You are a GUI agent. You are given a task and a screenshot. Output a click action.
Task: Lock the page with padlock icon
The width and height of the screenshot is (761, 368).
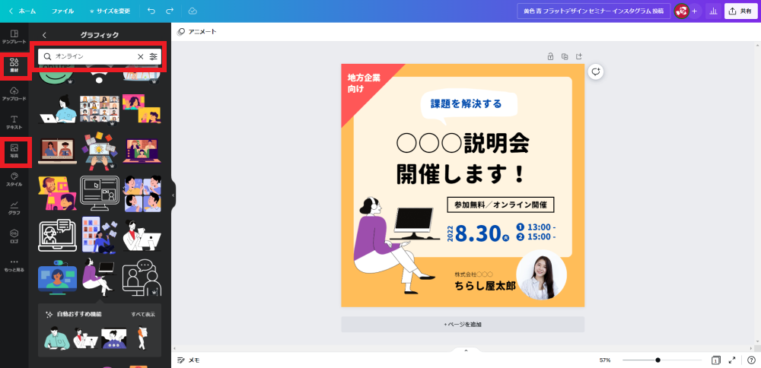pos(550,56)
